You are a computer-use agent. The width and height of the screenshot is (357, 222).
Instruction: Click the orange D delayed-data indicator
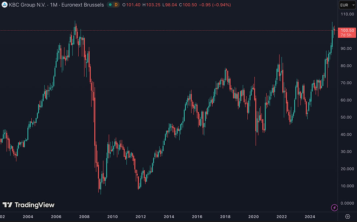(x=116, y=5)
